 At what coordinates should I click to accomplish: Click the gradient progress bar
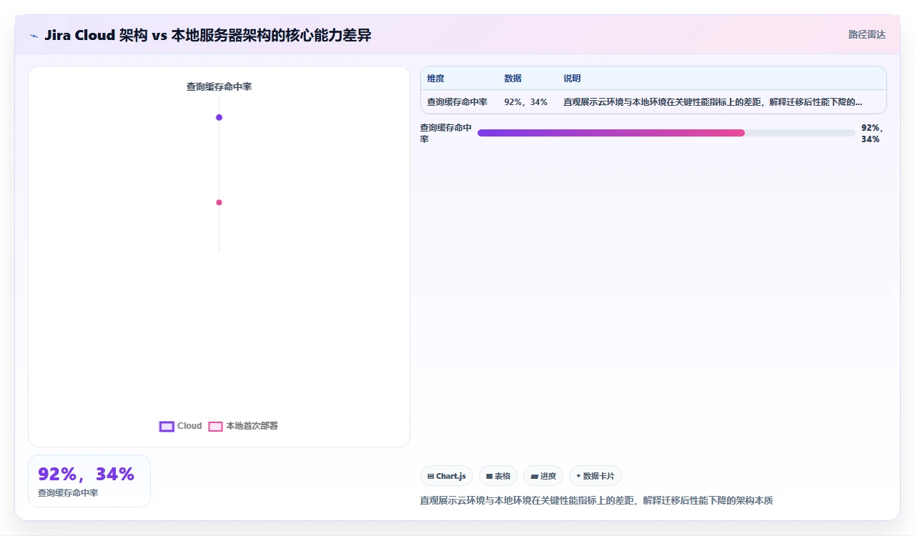[x=666, y=133]
